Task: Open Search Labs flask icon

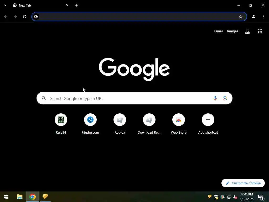Action: pyautogui.click(x=247, y=31)
